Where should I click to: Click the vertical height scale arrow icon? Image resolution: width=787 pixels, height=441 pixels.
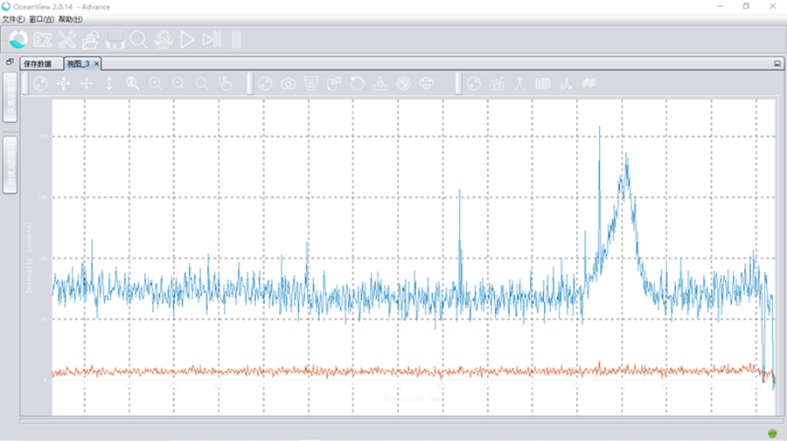pyautogui.click(x=109, y=83)
